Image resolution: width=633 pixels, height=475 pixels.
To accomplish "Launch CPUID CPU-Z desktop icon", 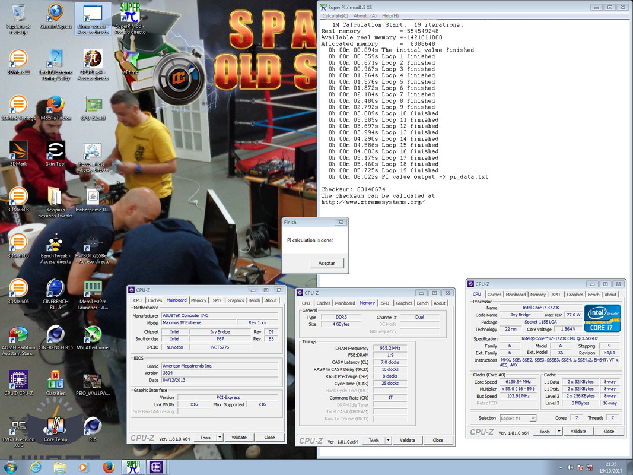I will 18,383.
